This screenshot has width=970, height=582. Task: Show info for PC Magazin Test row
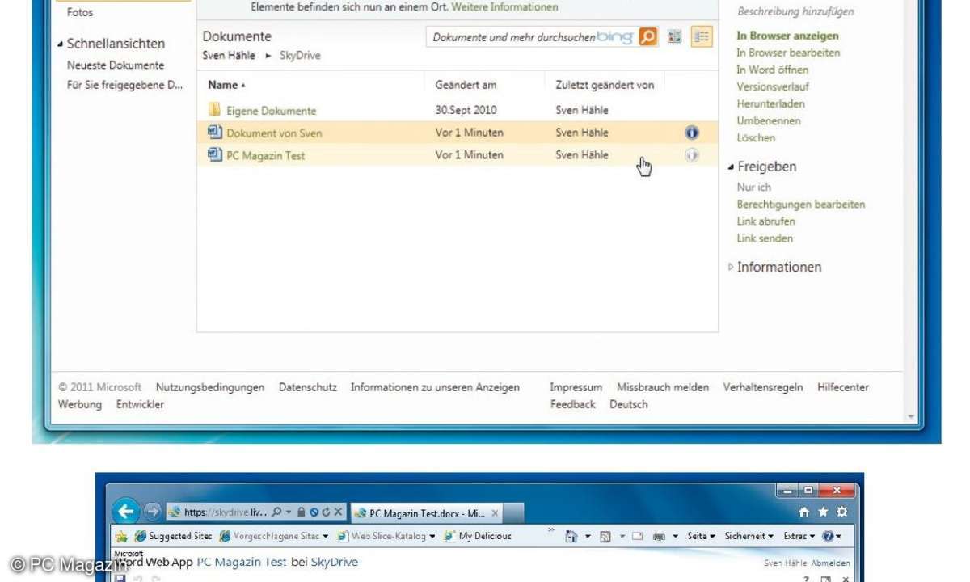click(692, 155)
